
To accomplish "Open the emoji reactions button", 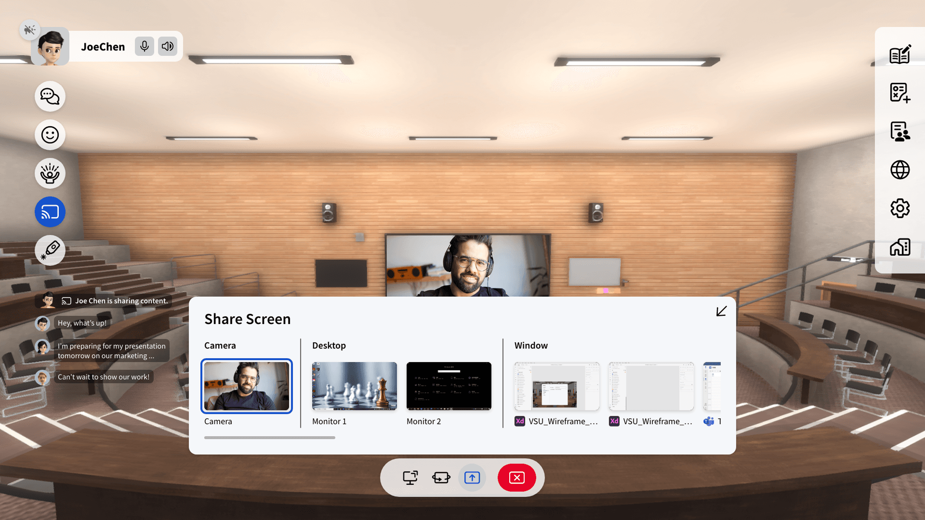I will click(50, 135).
